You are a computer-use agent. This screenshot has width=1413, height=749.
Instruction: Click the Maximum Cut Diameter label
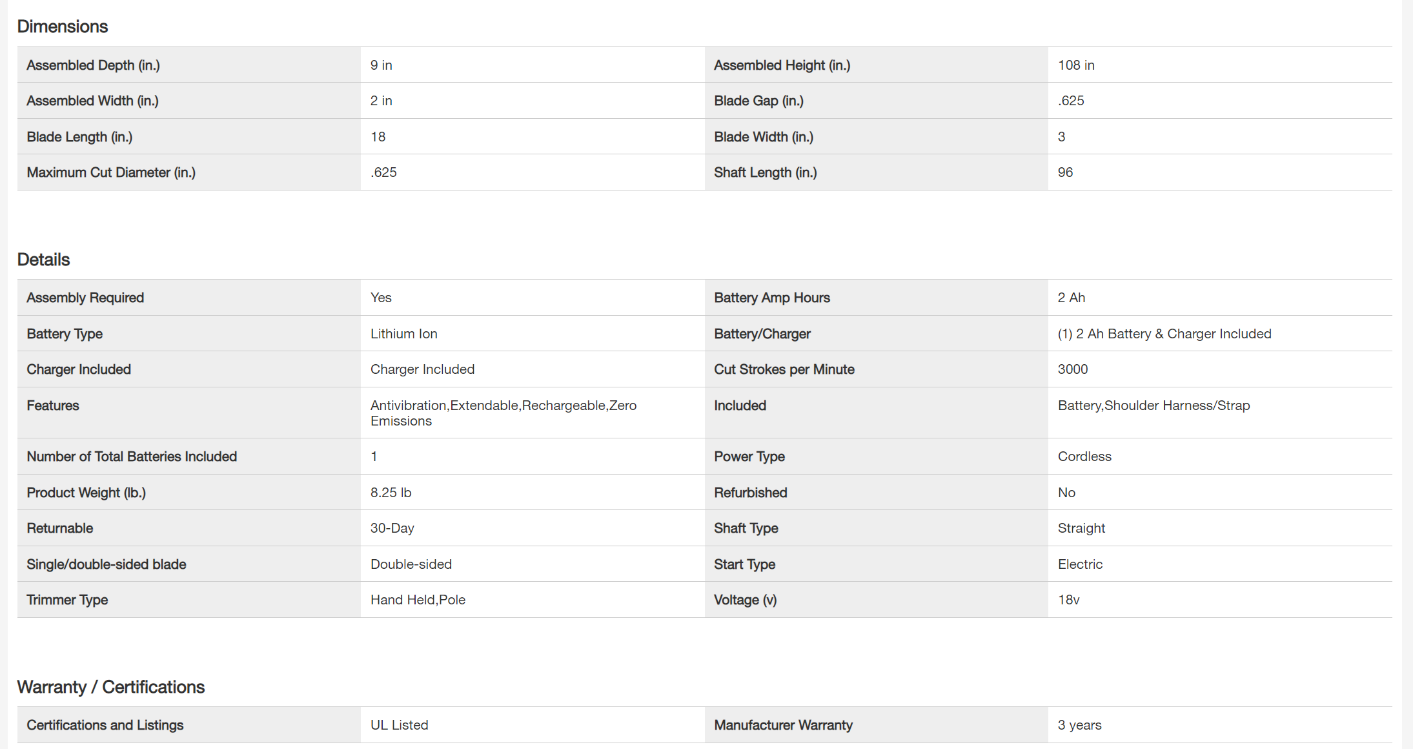[110, 172]
